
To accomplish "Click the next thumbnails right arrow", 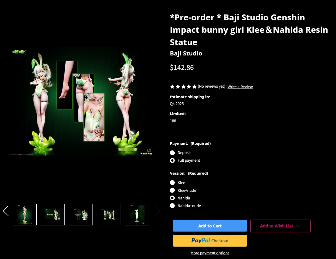I will (x=157, y=211).
